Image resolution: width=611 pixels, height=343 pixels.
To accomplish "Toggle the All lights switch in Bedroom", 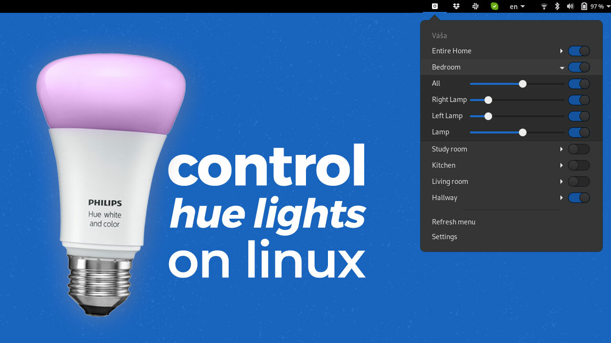I will (x=579, y=84).
